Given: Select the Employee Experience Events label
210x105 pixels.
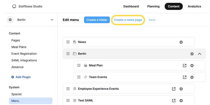Looking at the screenshot, I should [x=98, y=89].
